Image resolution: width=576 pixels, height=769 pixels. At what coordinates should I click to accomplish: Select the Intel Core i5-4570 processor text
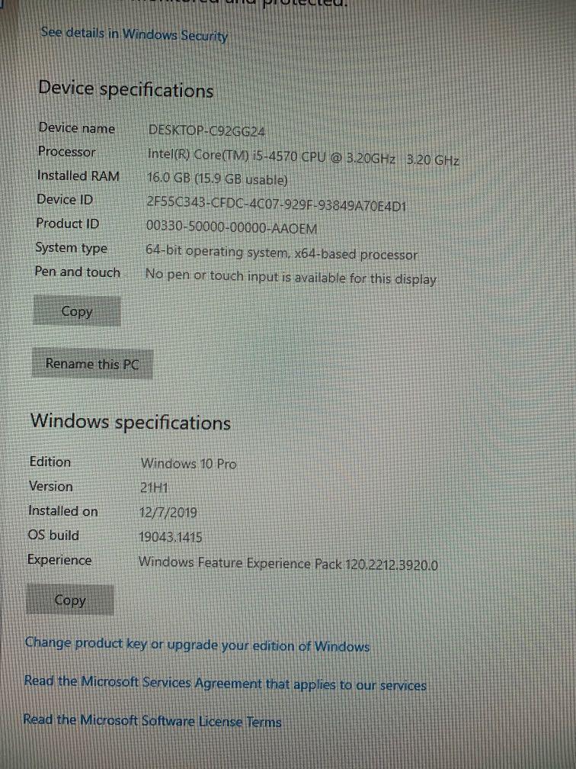(303, 157)
